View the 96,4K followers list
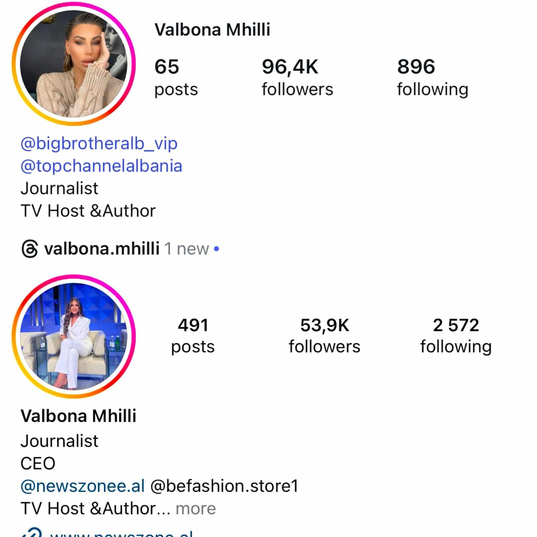Image resolution: width=537 pixels, height=537 pixels. click(x=297, y=78)
